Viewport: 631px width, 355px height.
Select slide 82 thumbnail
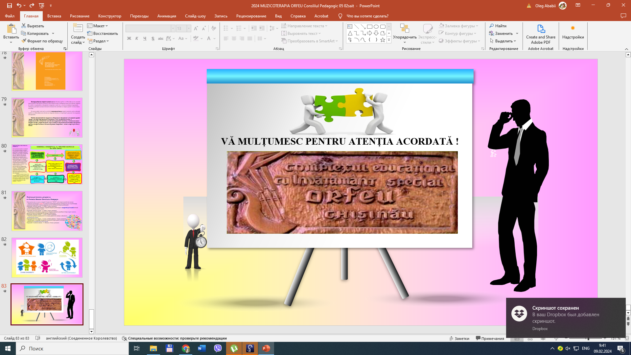click(x=47, y=258)
